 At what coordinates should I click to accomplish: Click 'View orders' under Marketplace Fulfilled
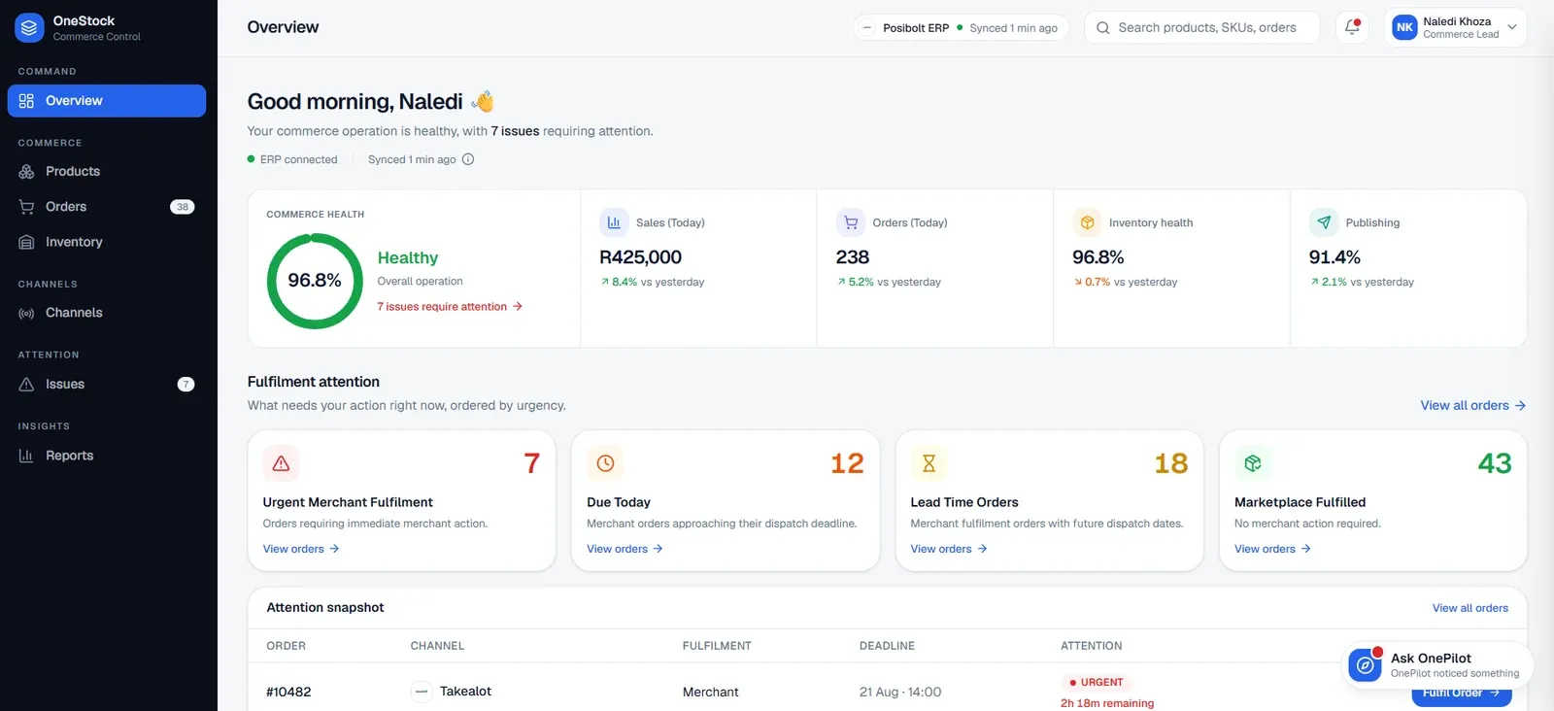[x=1272, y=549]
